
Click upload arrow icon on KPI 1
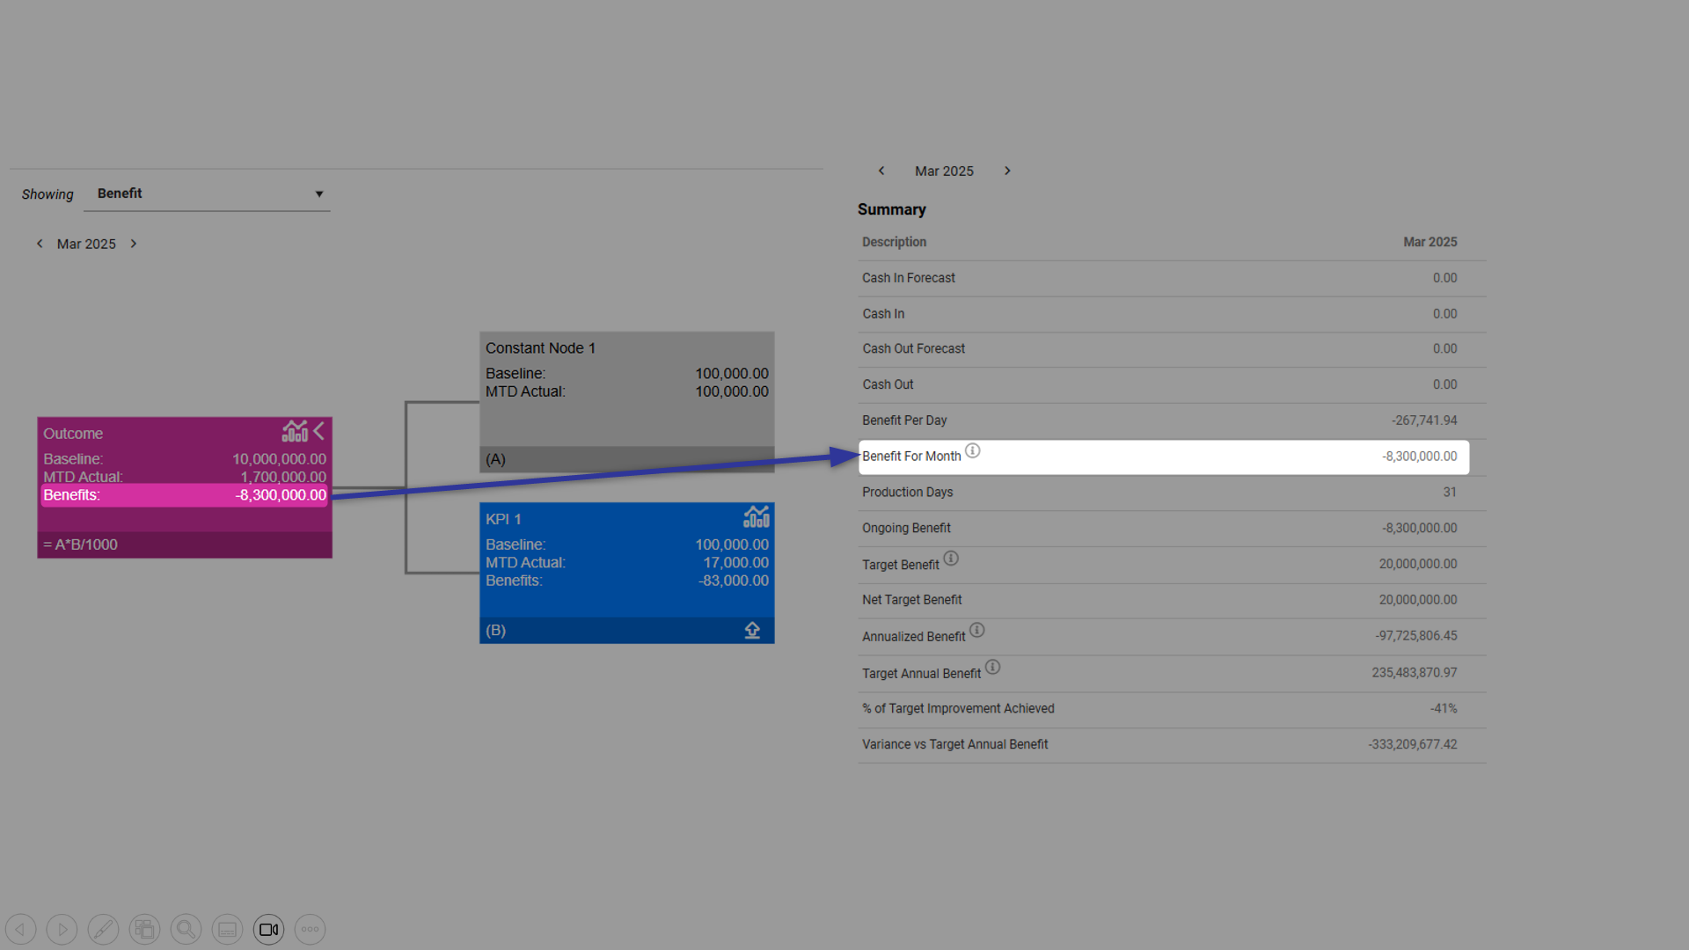(x=752, y=630)
